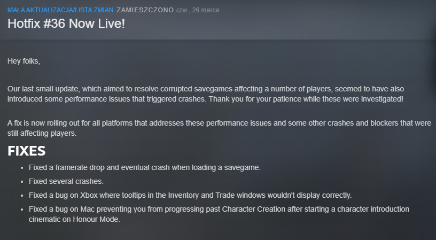Image resolution: width=436 pixels, height=240 pixels.
Task: Click the Hotfix #36 Now Live! title
Action: [x=66, y=24]
